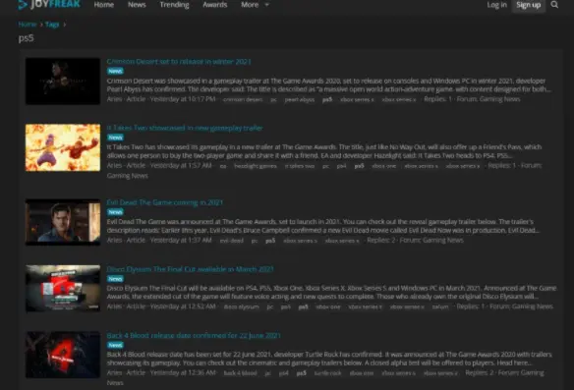The height and width of the screenshot is (390, 574).
Task: Click the Home breadcrumb link
Action: click(x=28, y=25)
